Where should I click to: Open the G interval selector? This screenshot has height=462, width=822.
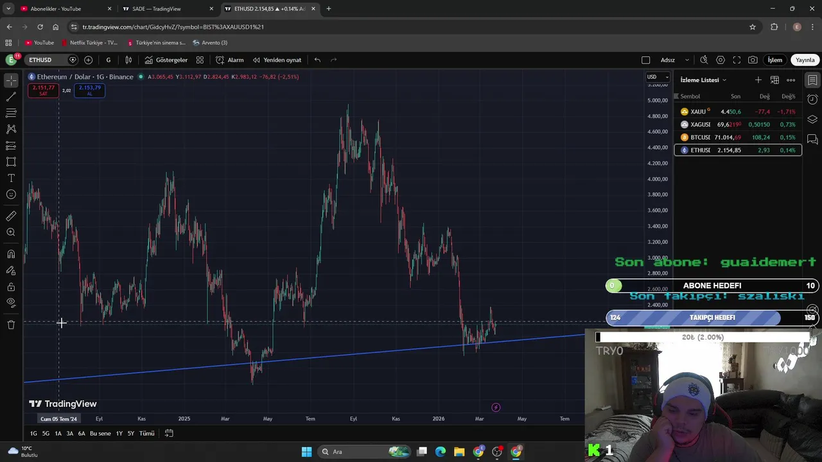[108, 60]
